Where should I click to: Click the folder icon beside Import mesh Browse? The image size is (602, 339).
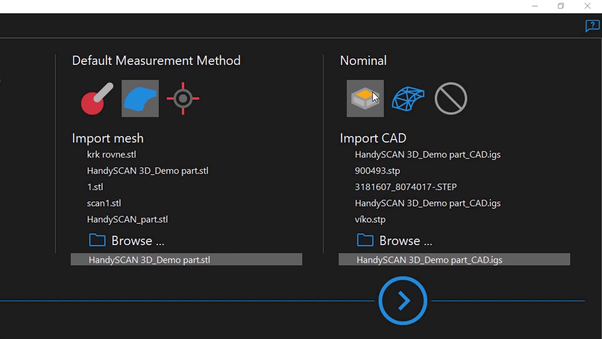click(97, 240)
